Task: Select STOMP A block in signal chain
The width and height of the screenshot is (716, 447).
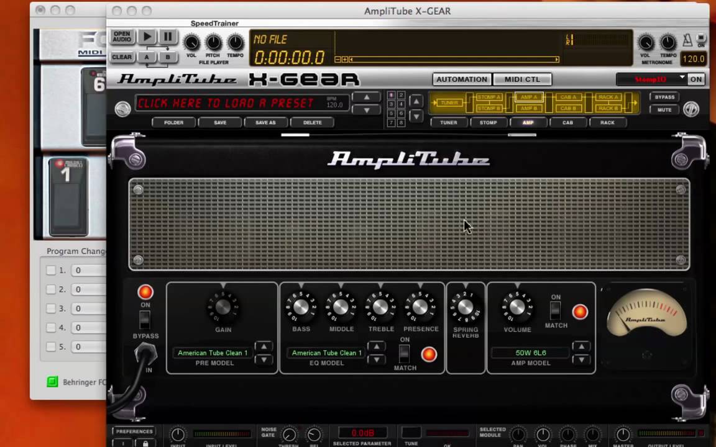Action: coord(488,97)
